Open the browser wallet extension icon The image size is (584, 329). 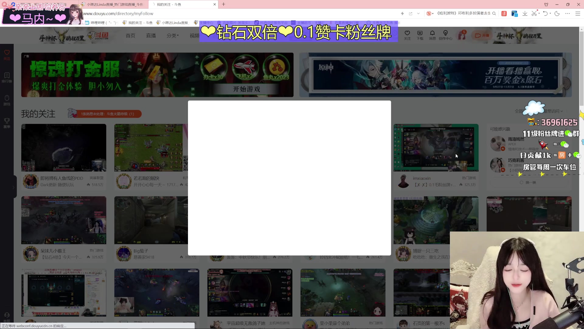point(514,13)
